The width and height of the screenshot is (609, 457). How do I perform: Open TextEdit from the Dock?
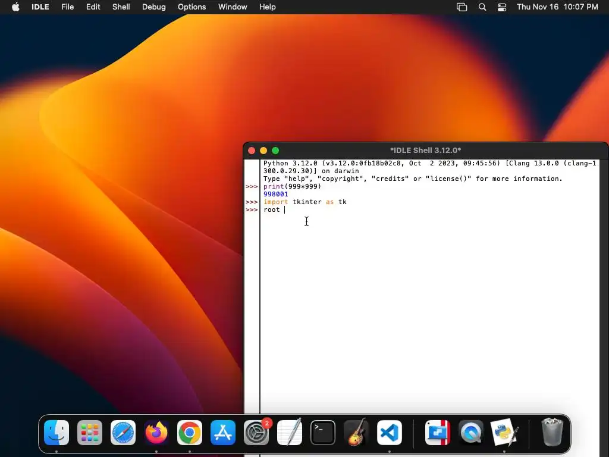pyautogui.click(x=290, y=433)
